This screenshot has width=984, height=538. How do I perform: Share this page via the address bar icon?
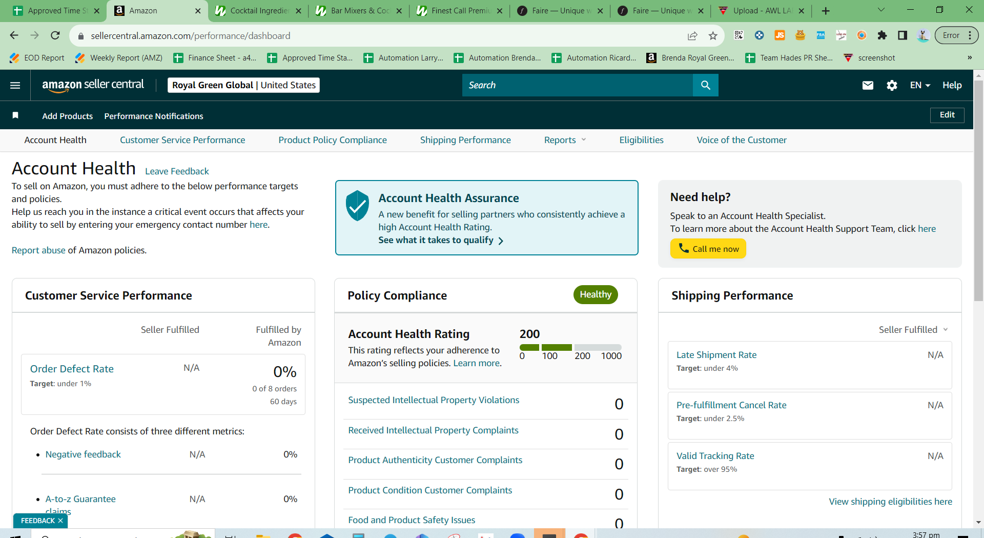coord(692,35)
